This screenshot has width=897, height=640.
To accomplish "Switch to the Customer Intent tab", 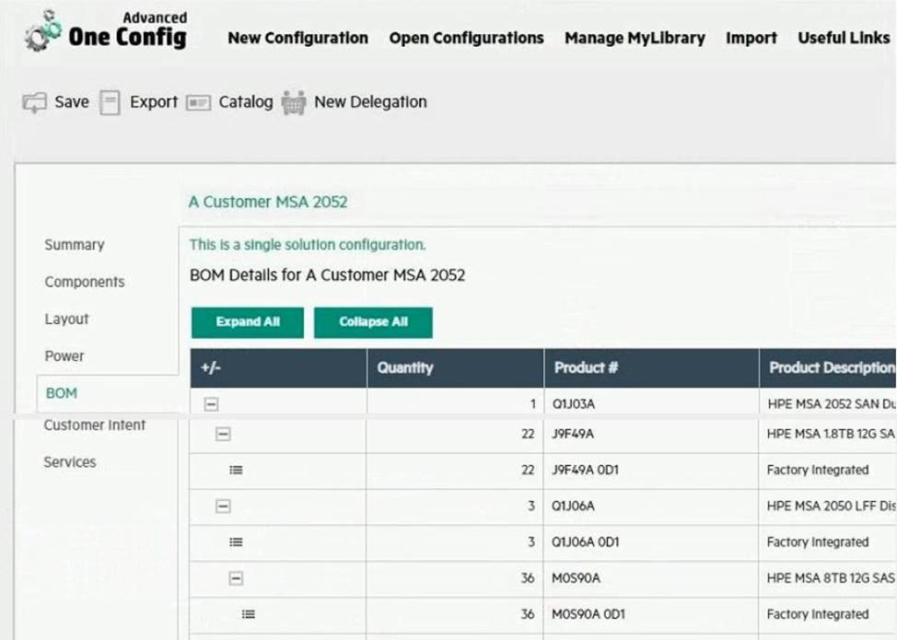I will (x=95, y=425).
